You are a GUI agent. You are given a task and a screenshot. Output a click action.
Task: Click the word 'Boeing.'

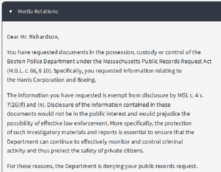point(87,80)
